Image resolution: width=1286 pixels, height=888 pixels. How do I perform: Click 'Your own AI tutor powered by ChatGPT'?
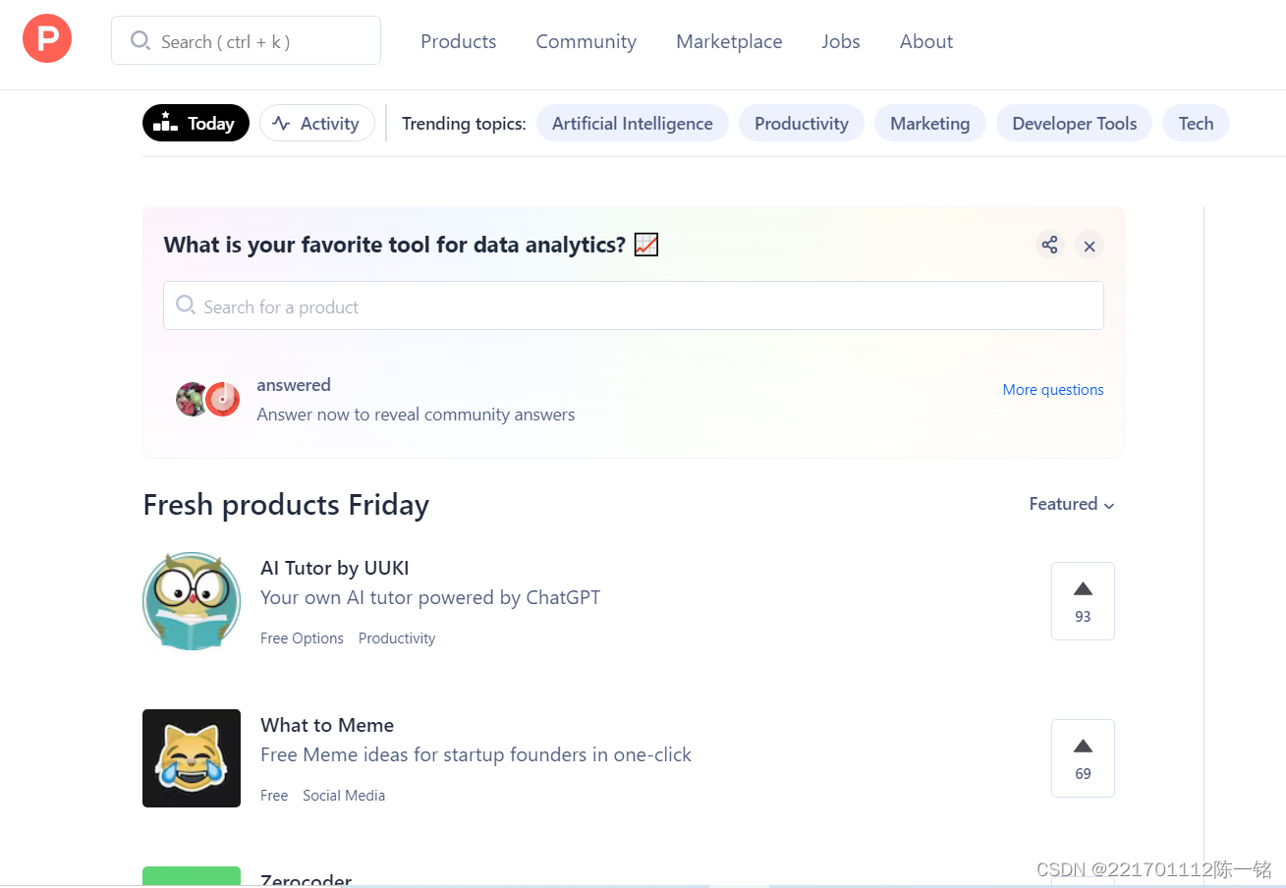(430, 597)
